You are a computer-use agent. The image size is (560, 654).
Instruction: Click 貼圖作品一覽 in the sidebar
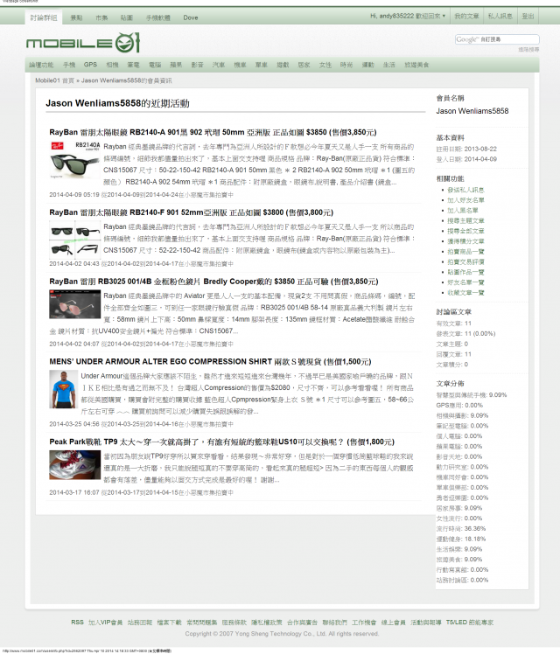coord(465,272)
